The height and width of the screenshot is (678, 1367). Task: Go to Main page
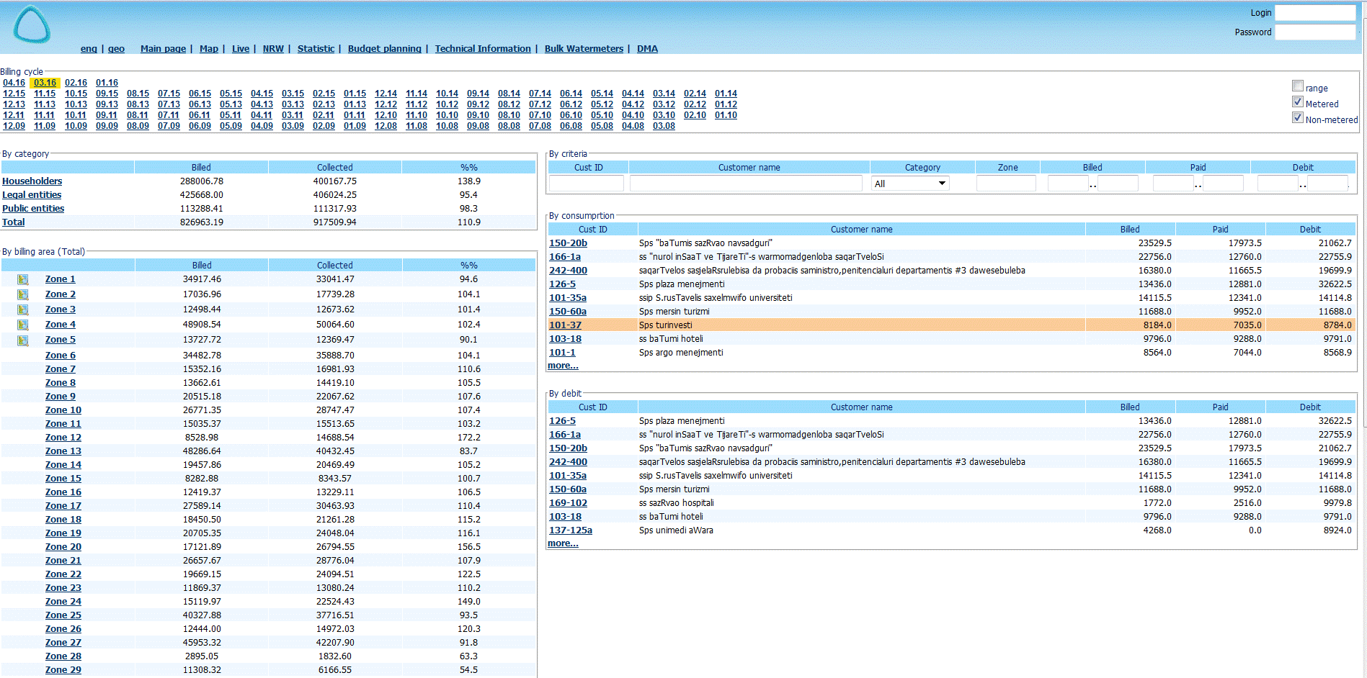click(x=163, y=49)
